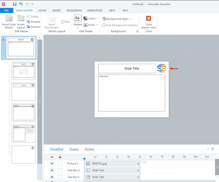This screenshot has height=182, width=219.
Task: Toggle the lock box for Text Box 2
Action: [x=60, y=170]
